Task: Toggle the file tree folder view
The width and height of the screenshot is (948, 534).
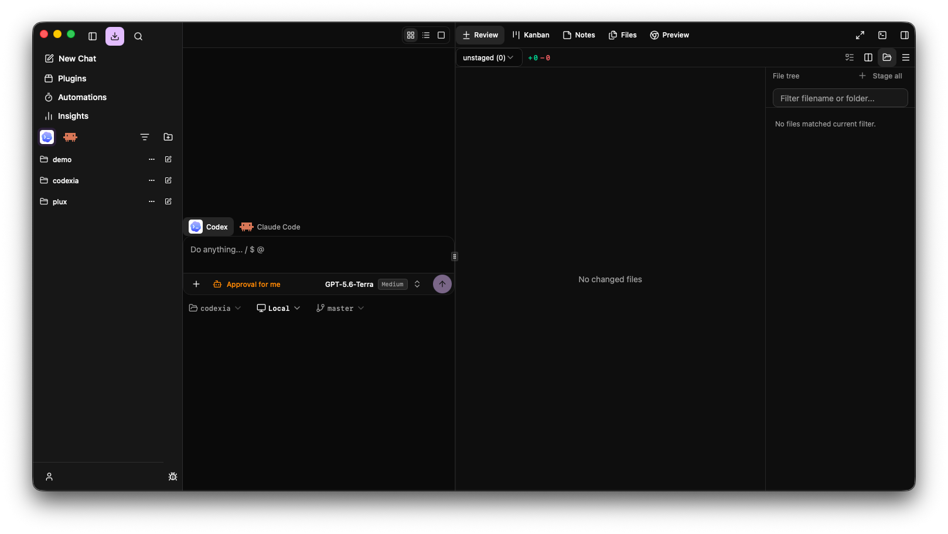Action: click(x=887, y=57)
